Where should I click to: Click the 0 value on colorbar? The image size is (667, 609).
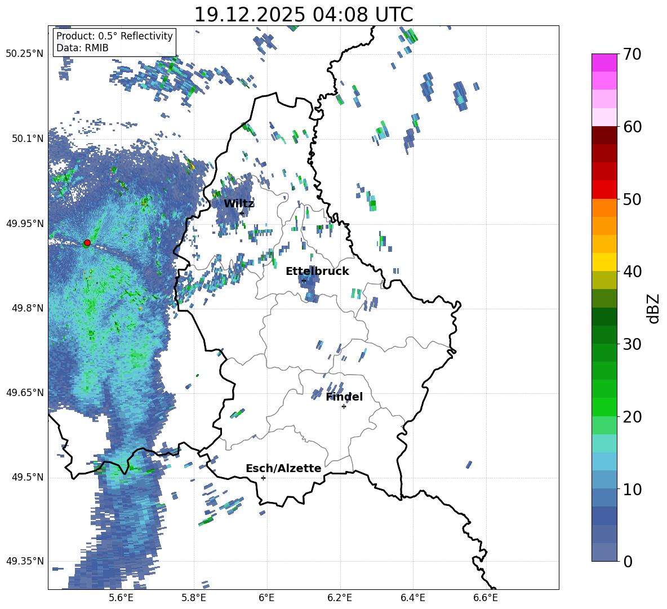(628, 561)
